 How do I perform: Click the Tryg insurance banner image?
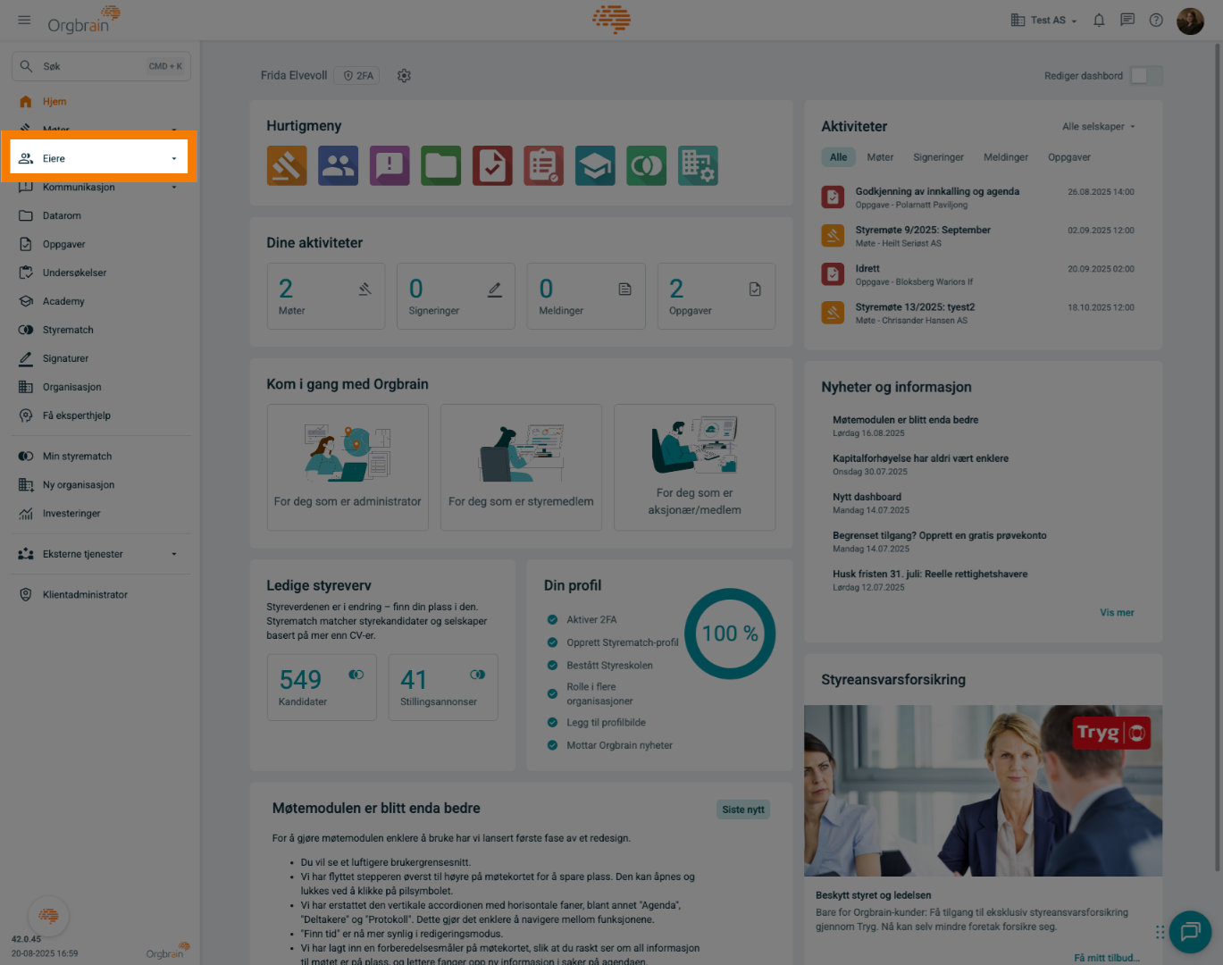[x=983, y=791]
